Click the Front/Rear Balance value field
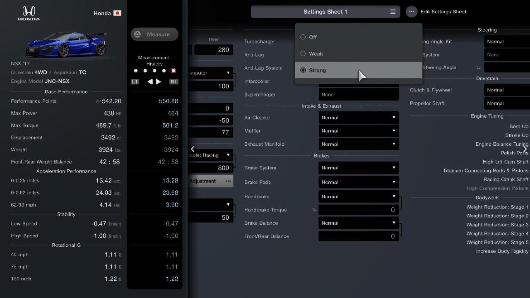The height and width of the screenshot is (298, 530). tap(359, 236)
